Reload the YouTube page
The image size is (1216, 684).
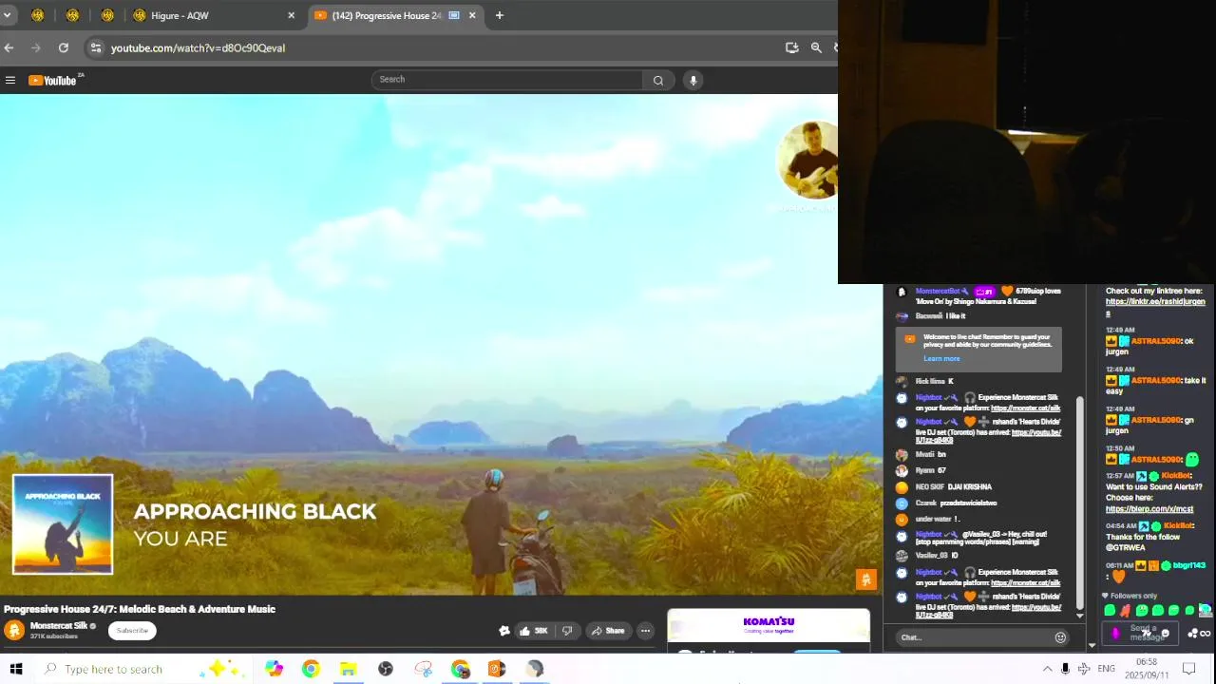point(63,47)
